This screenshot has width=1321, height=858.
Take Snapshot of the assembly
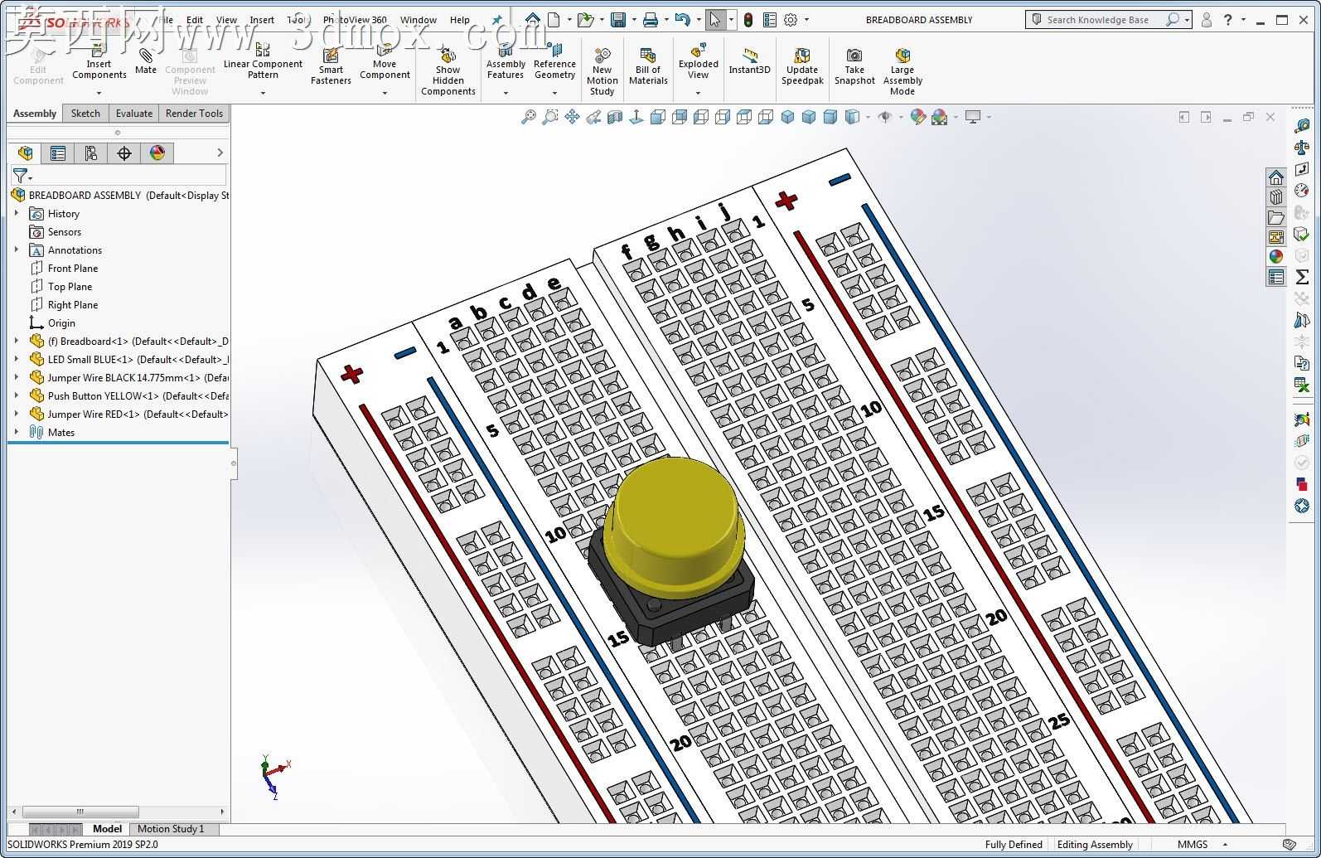pos(854,66)
